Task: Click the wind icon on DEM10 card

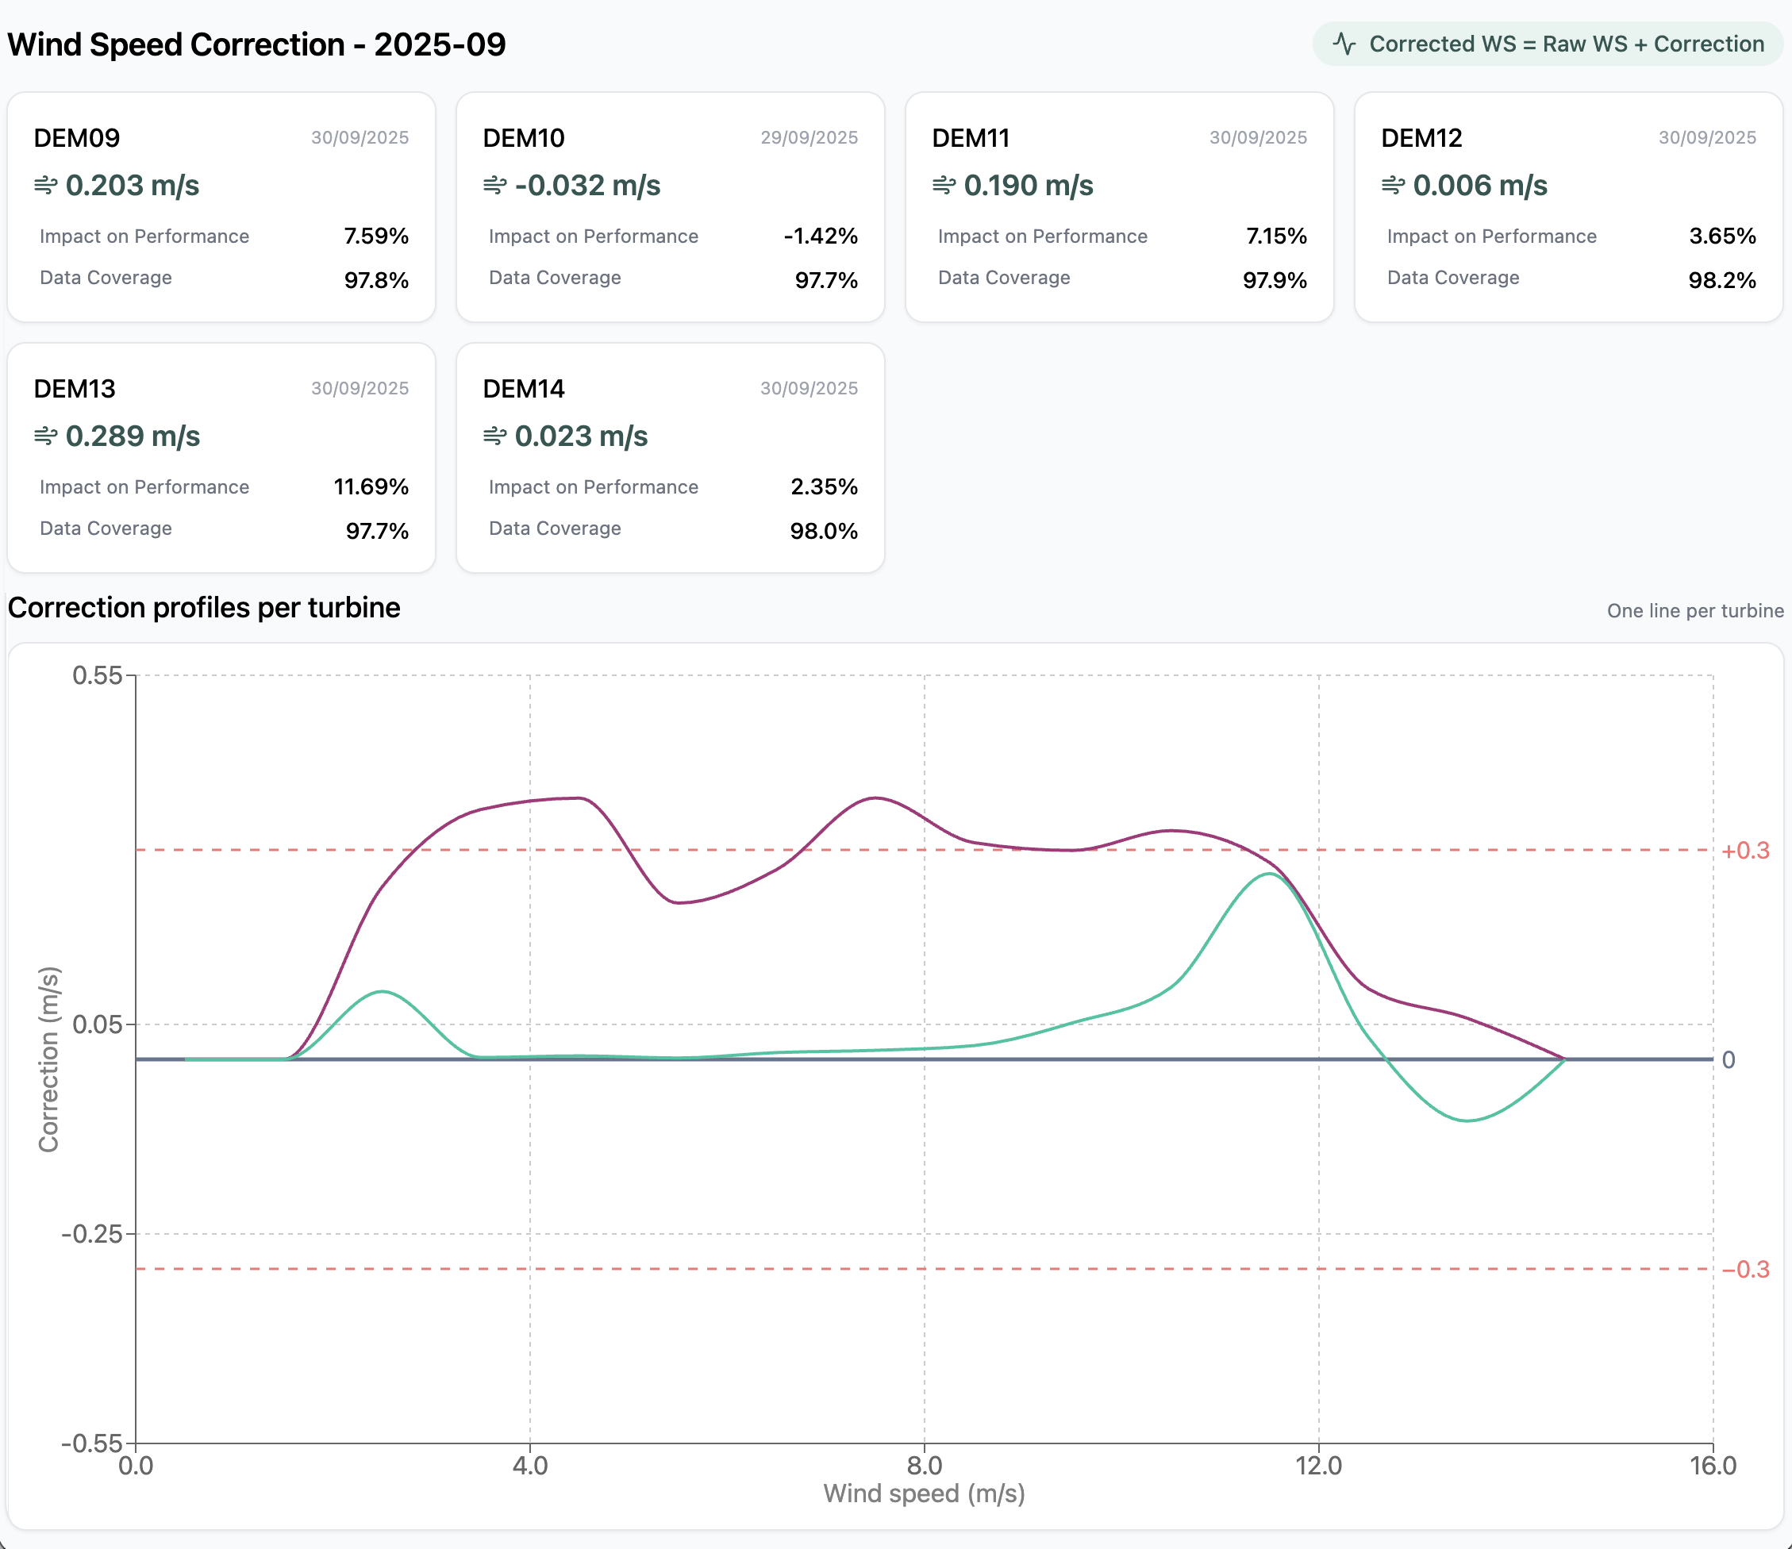Action: point(494,185)
